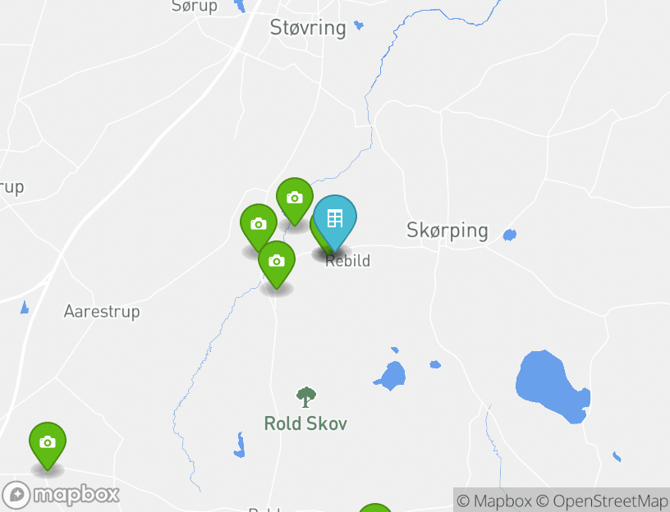Screen dimensions: 670x512
Task: Open the northernmost camera pin near Rebild
Action: 295,199
